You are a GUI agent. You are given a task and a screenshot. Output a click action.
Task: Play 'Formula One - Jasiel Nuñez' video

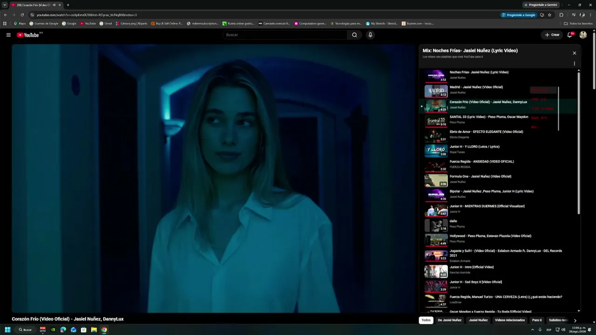436,180
